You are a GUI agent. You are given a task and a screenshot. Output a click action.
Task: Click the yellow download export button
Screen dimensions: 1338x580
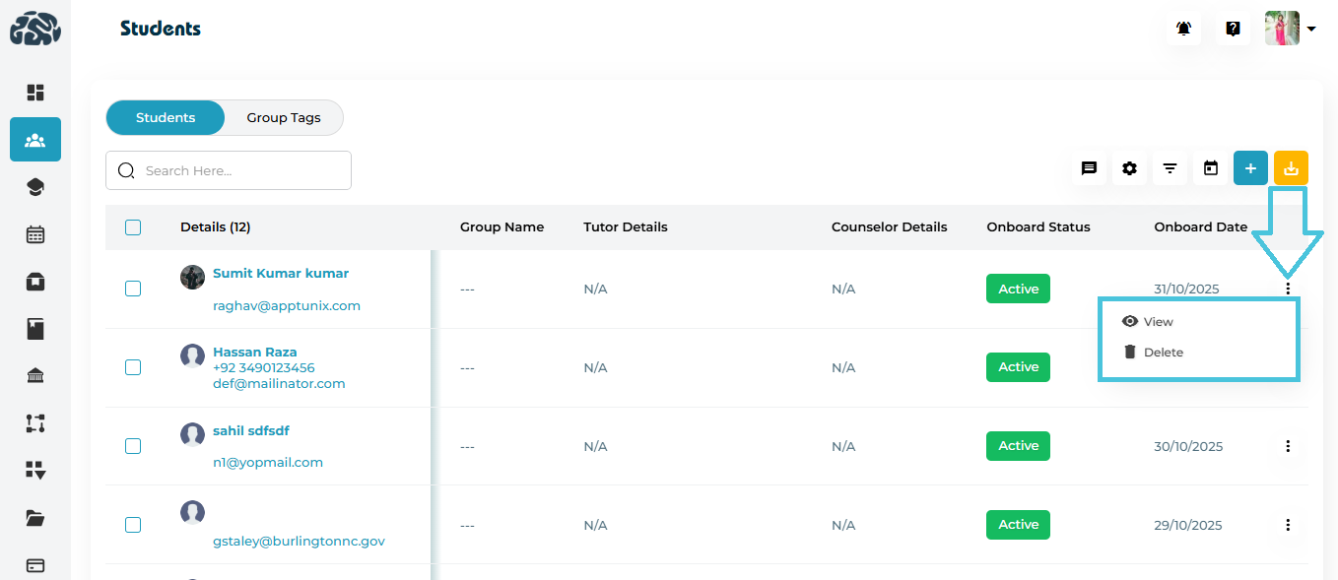(1291, 168)
